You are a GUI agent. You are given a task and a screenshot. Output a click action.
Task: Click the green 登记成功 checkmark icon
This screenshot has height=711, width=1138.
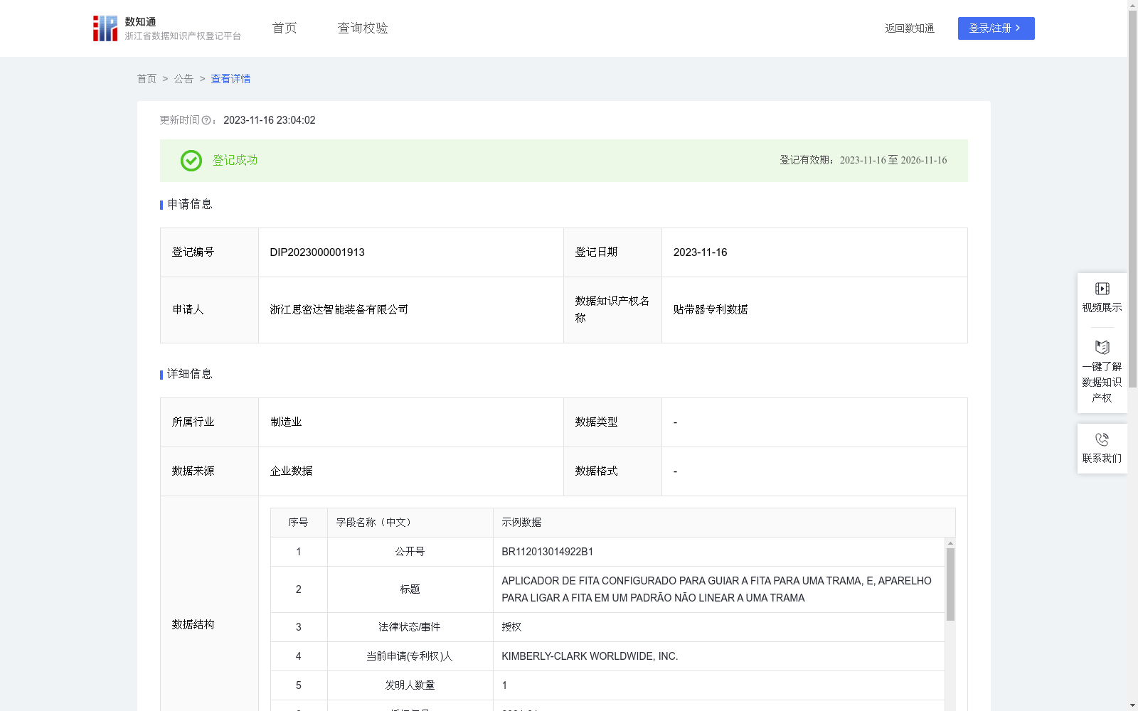point(191,161)
